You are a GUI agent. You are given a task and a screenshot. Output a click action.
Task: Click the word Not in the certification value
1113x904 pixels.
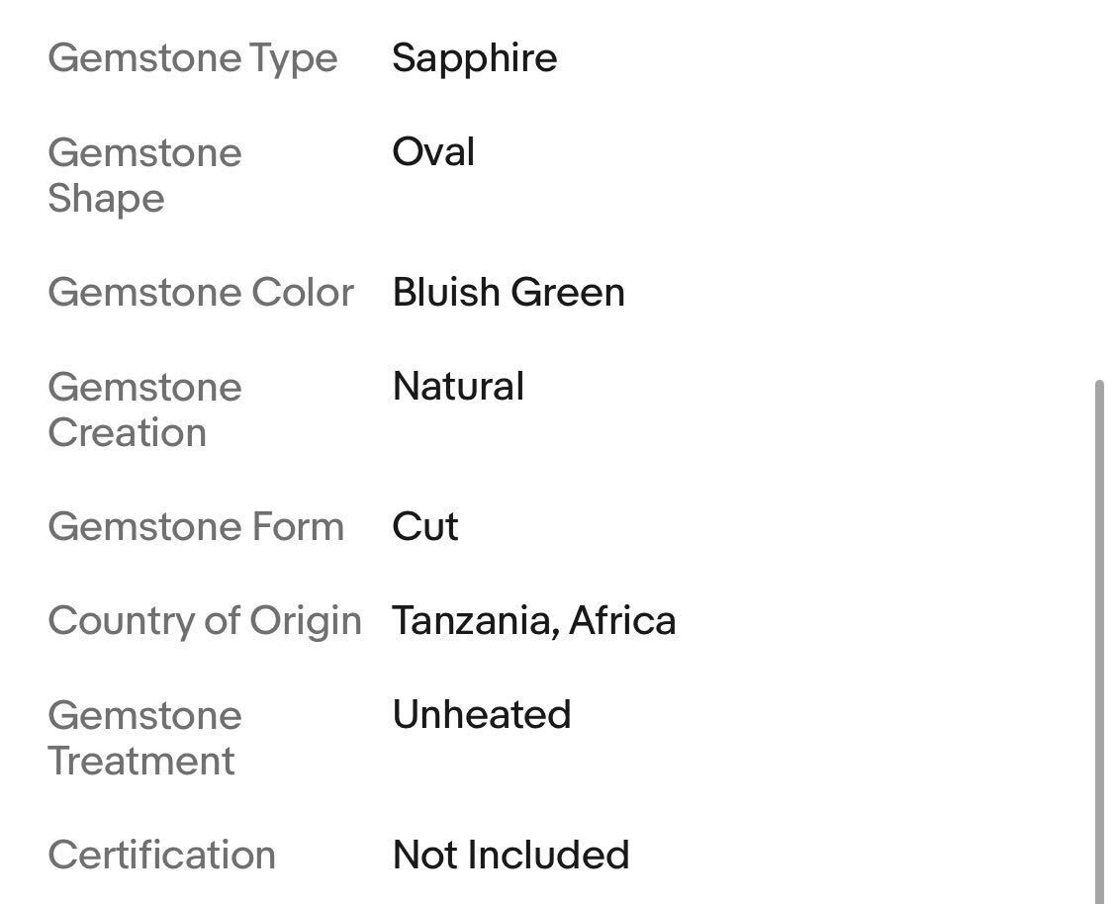pyautogui.click(x=423, y=855)
